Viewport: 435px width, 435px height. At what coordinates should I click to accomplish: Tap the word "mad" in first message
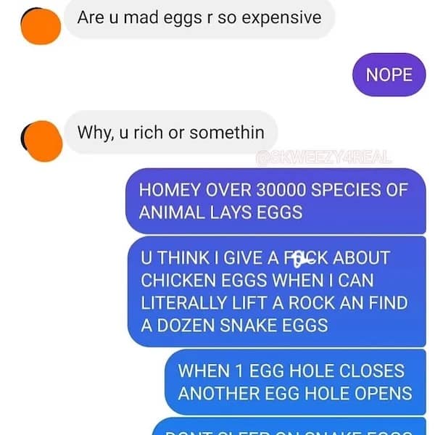(141, 17)
